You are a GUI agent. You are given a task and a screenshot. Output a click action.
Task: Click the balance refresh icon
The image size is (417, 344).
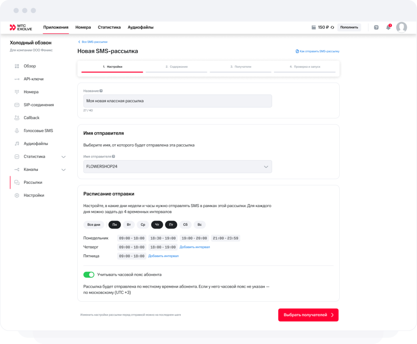coord(332,27)
